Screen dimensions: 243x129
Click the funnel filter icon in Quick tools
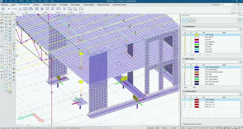coord(240,20)
